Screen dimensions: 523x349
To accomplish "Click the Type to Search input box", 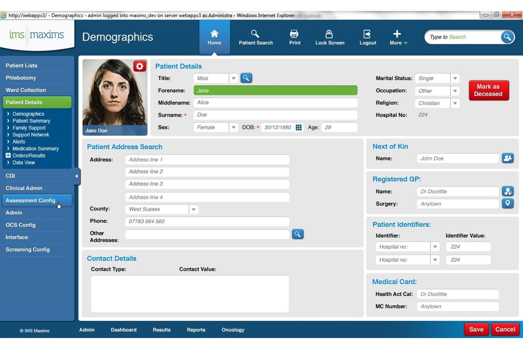I will pyautogui.click(x=463, y=37).
